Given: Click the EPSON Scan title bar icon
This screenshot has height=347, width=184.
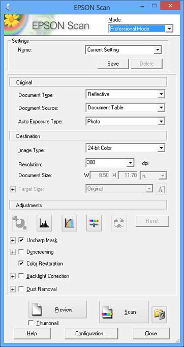Looking at the screenshot, I should (x=9, y=7).
